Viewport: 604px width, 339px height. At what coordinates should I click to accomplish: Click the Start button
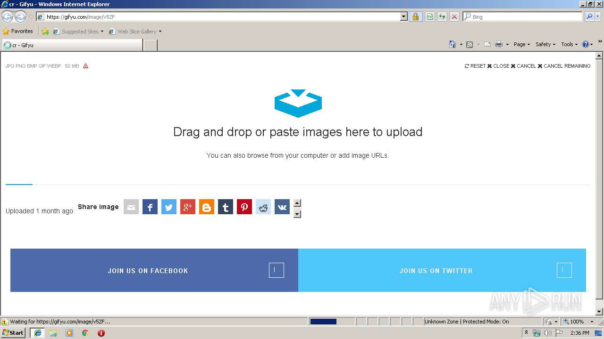click(x=13, y=333)
